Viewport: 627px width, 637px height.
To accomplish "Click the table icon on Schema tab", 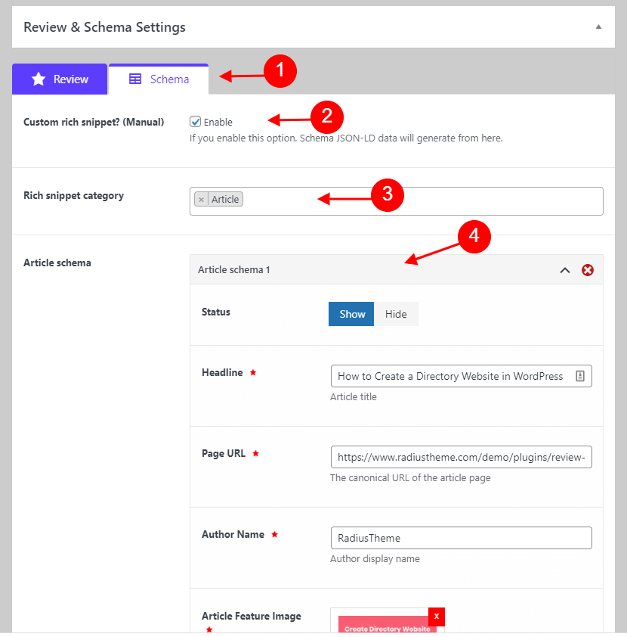I will [135, 79].
